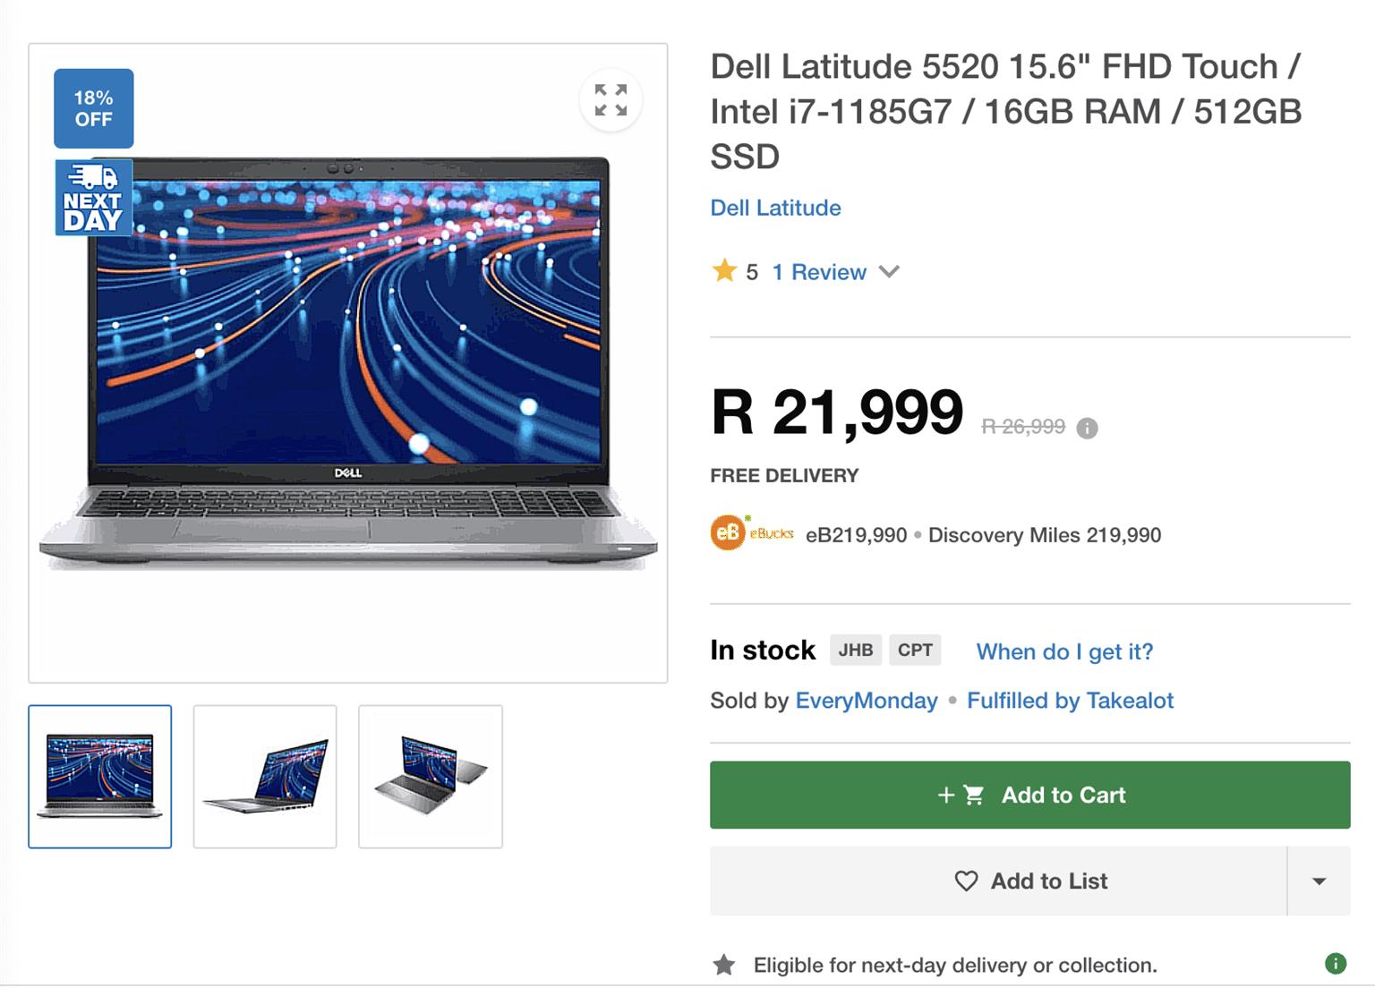The width and height of the screenshot is (1375, 987).
Task: Click the When do I get it? link
Action: (1064, 651)
